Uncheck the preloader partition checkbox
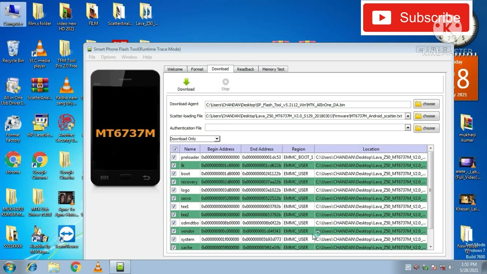Image resolution: width=487 pixels, height=274 pixels. point(174,157)
